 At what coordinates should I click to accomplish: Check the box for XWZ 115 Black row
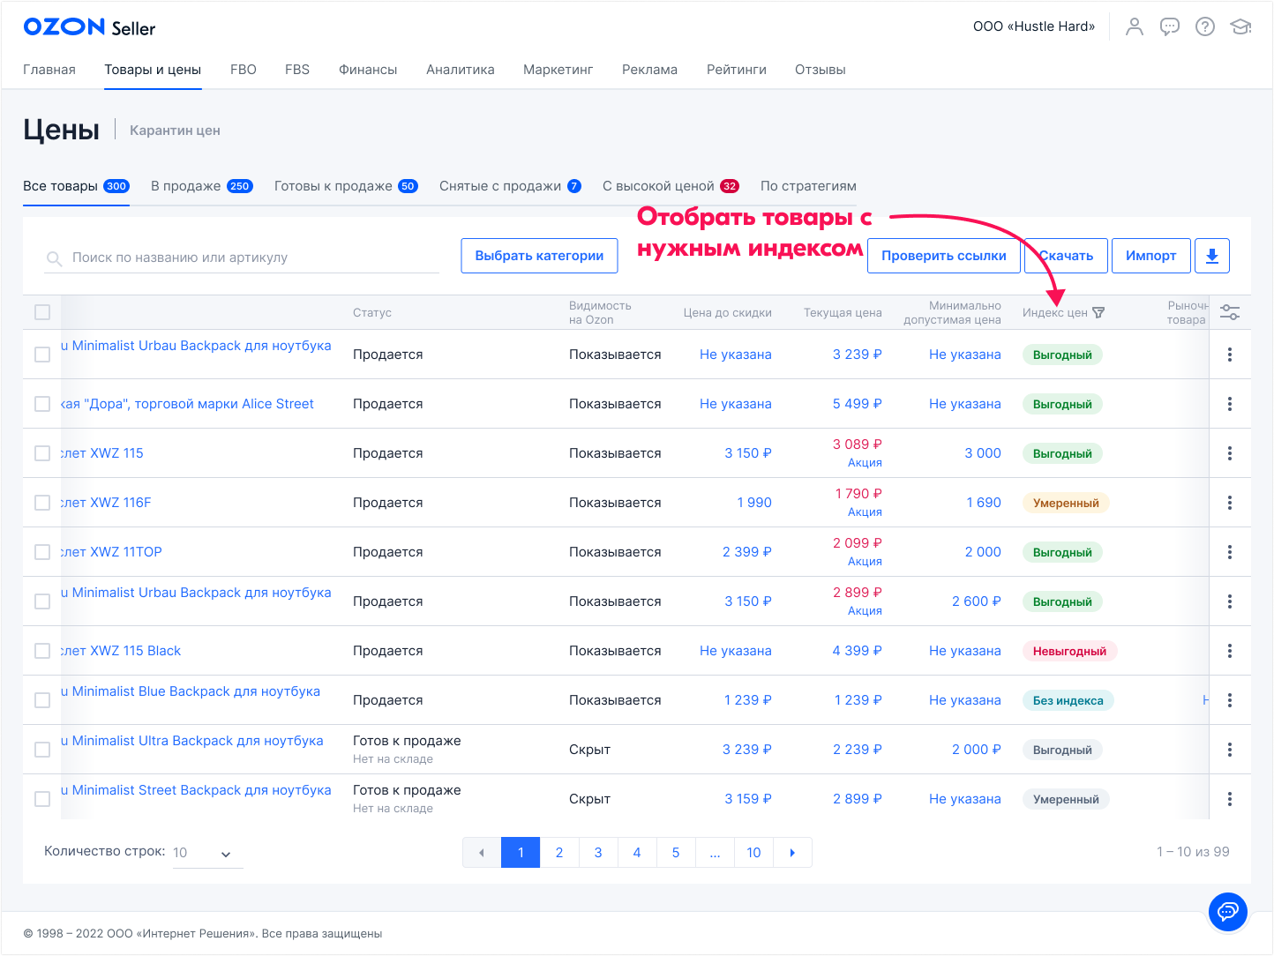tap(42, 651)
